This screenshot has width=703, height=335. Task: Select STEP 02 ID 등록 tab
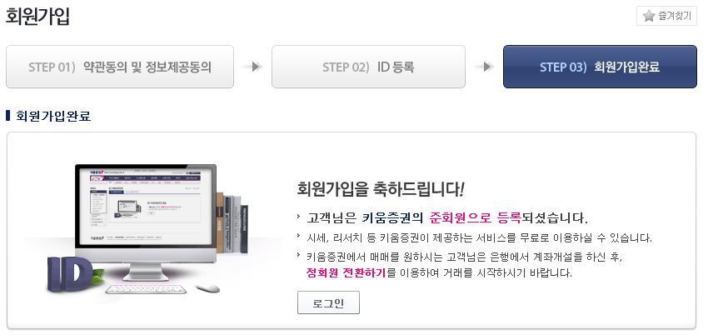(x=368, y=67)
